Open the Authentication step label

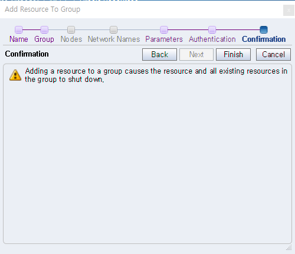(x=212, y=39)
